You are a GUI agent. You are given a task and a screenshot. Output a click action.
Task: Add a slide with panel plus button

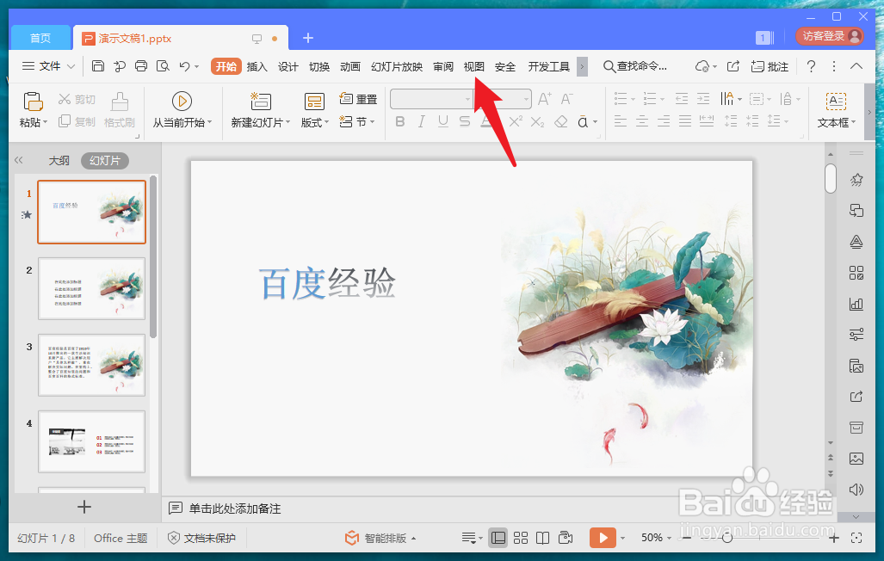(x=84, y=507)
